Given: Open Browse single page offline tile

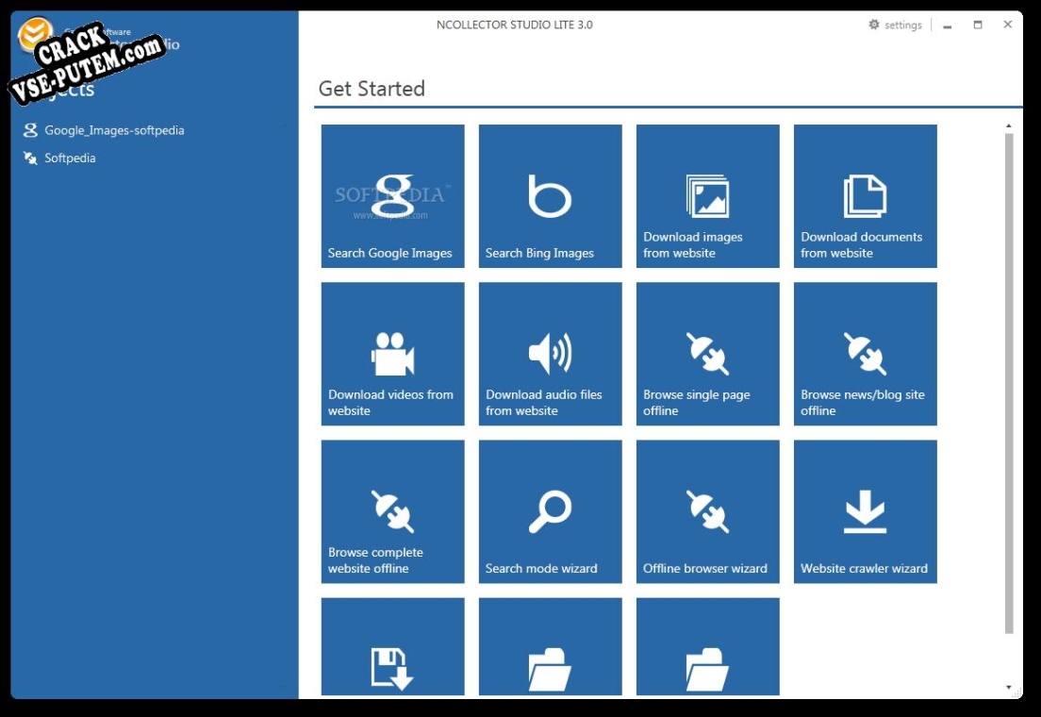Looking at the screenshot, I should pyautogui.click(x=708, y=354).
